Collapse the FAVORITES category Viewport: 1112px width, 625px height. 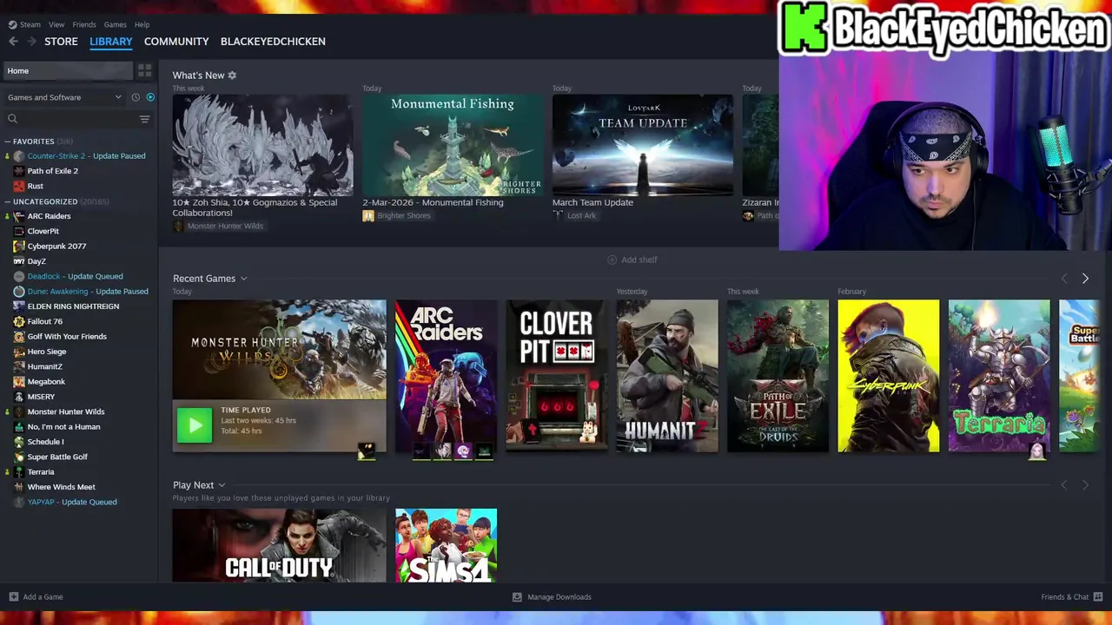(x=8, y=141)
